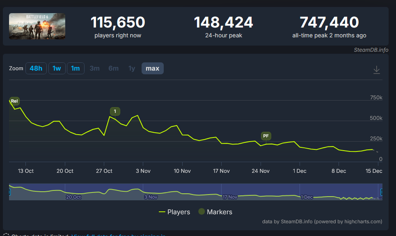This screenshot has height=236, width=396.
Task: Click the 250k y-axis label
Action: (x=376, y=138)
